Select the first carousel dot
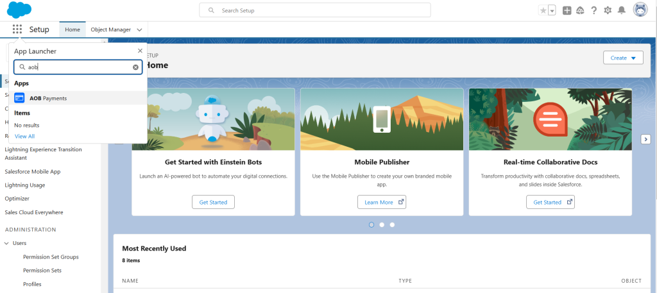This screenshot has width=657, height=293. coord(371,225)
